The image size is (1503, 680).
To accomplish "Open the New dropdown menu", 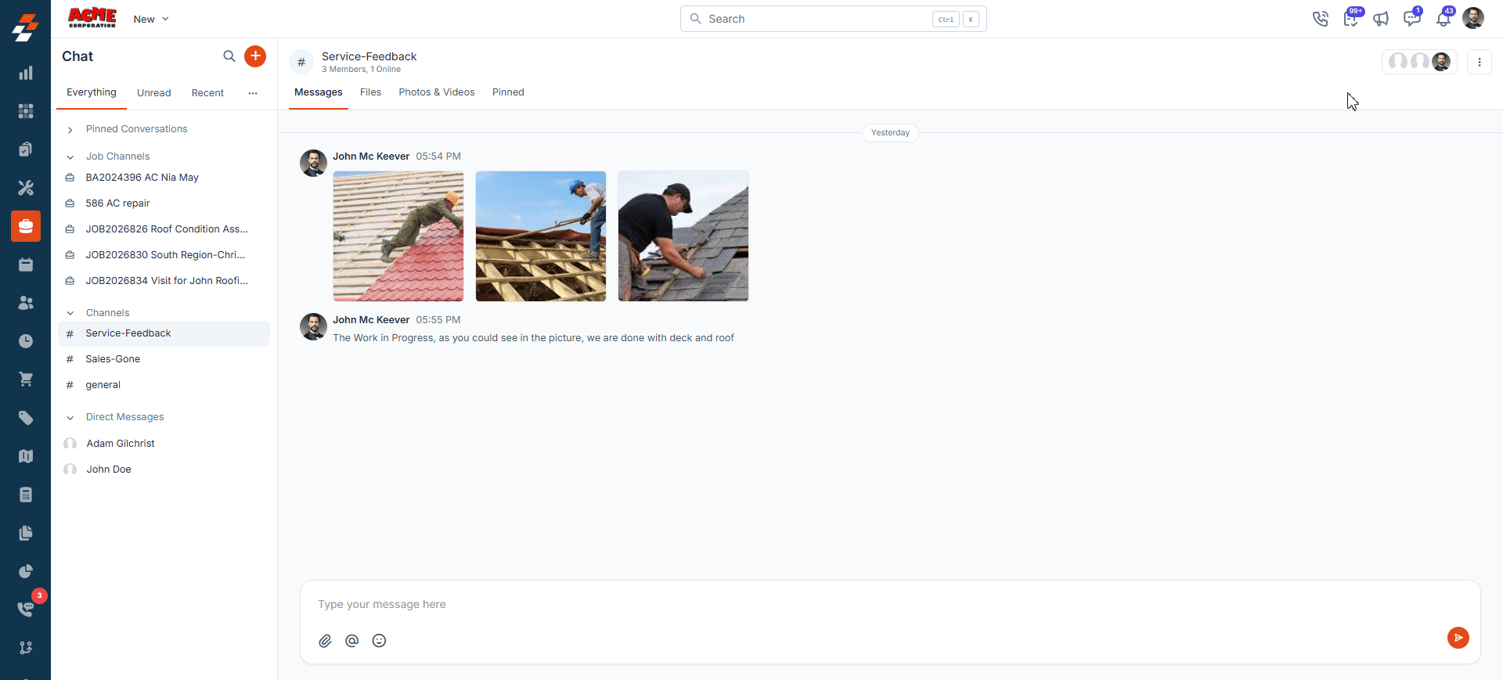I will pos(151,19).
